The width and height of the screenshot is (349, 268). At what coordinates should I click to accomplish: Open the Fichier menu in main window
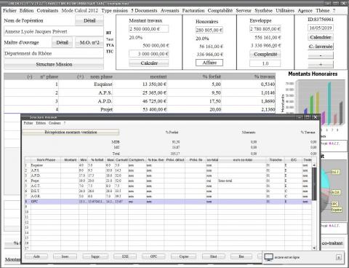(x=9, y=11)
